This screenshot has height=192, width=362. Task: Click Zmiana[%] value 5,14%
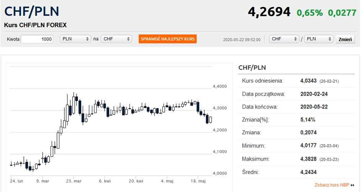[308, 120]
